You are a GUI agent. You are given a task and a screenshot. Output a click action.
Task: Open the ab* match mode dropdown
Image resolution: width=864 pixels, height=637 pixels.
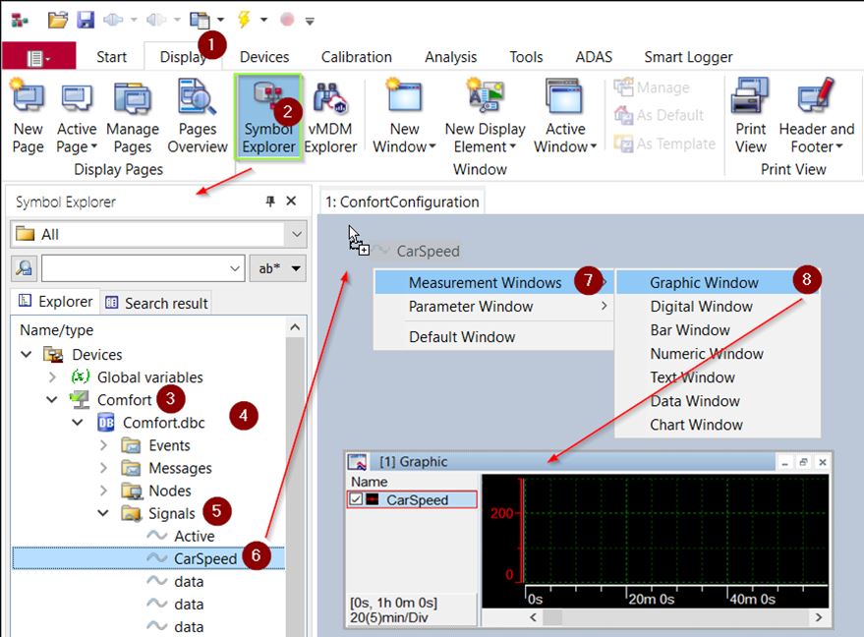[277, 268]
